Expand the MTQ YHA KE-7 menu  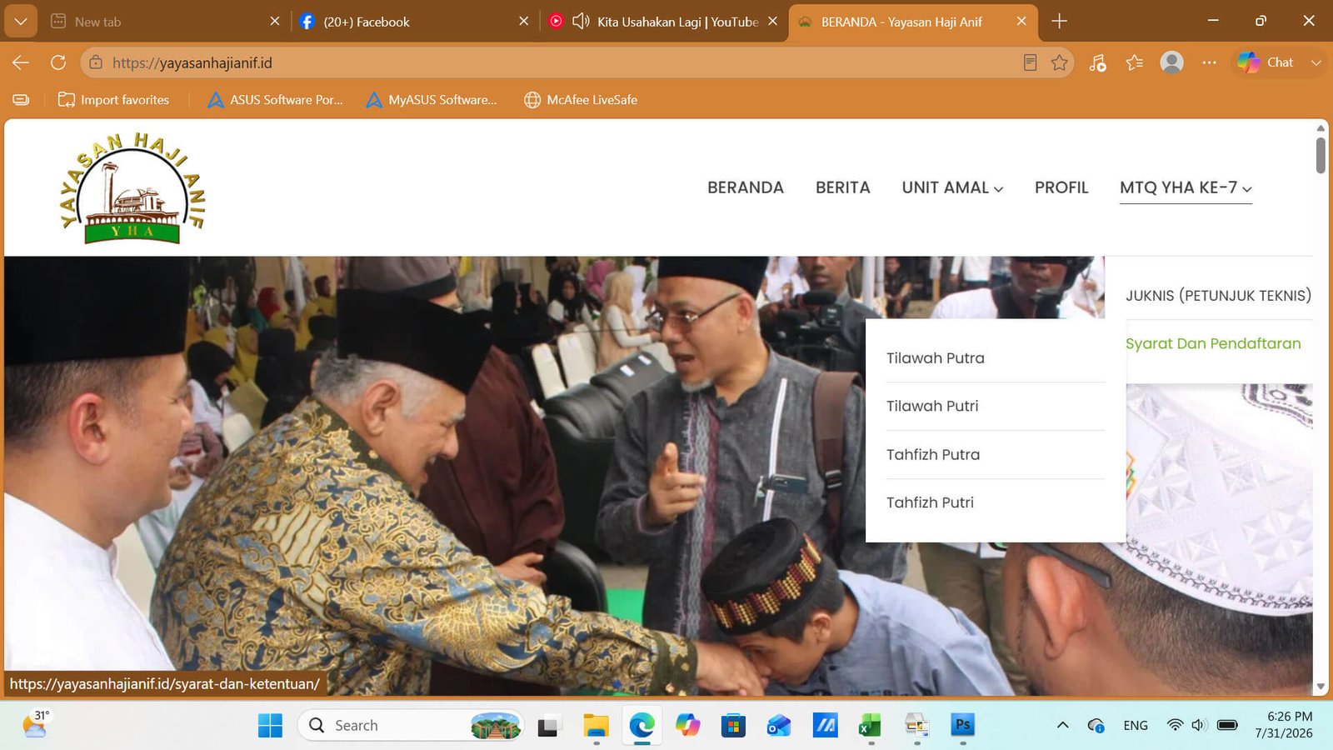point(1186,187)
